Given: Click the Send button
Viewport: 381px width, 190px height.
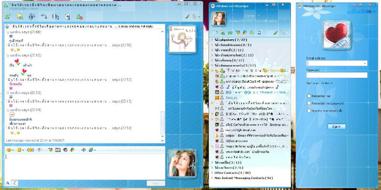Looking at the screenshot, I should click(156, 183).
